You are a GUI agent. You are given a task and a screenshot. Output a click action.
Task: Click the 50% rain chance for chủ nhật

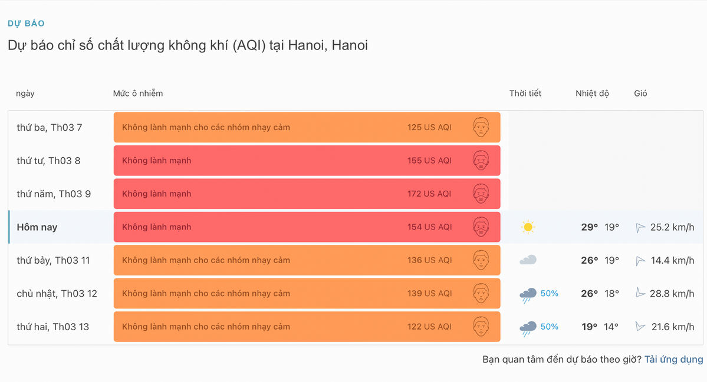point(549,293)
